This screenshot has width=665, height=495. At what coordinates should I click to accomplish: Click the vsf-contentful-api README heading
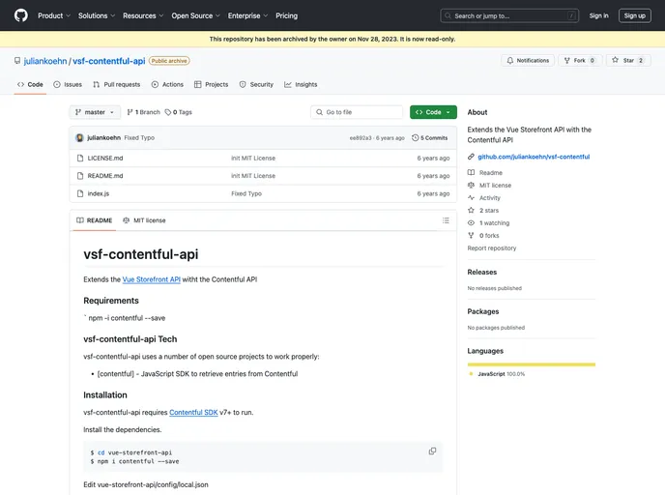pos(141,254)
